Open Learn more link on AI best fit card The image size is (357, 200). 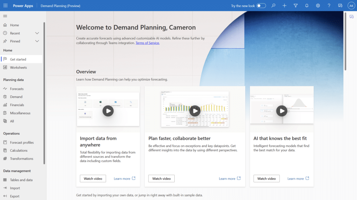(298, 178)
